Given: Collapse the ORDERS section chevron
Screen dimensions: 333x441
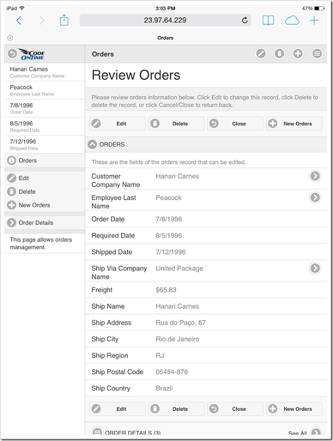Looking at the screenshot, I should [x=92, y=144].
